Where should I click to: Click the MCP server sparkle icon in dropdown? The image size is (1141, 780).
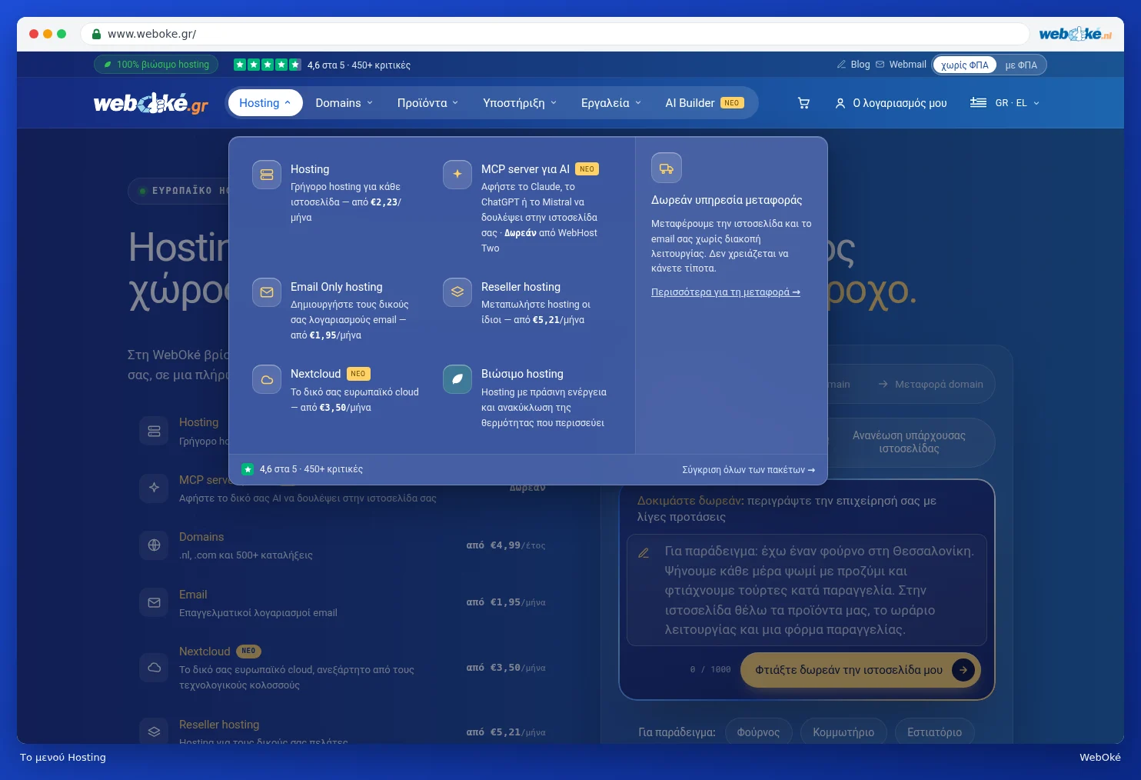457,175
